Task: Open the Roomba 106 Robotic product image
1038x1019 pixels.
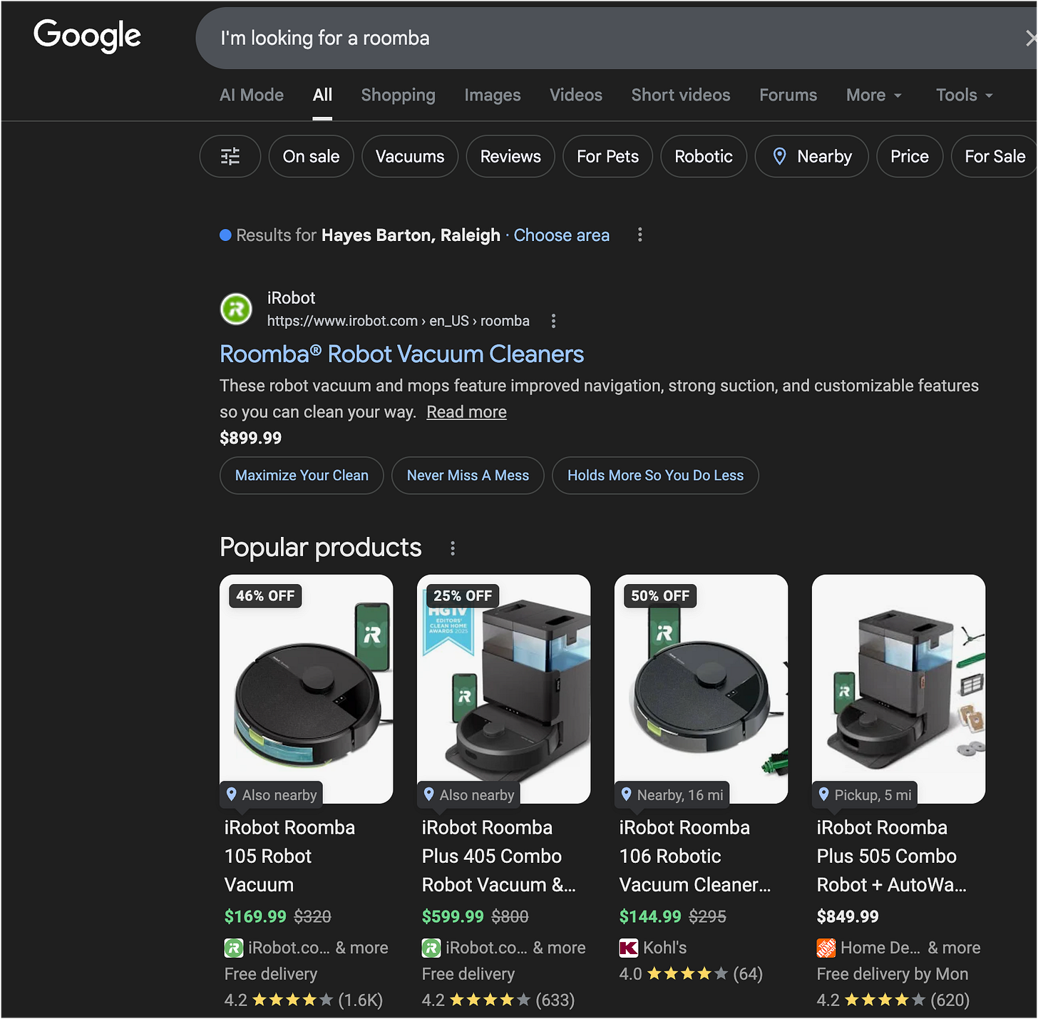Action: [702, 689]
